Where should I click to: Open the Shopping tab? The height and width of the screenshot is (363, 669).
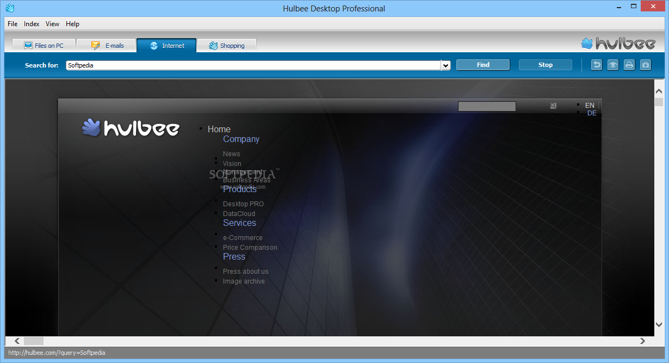[x=226, y=46]
